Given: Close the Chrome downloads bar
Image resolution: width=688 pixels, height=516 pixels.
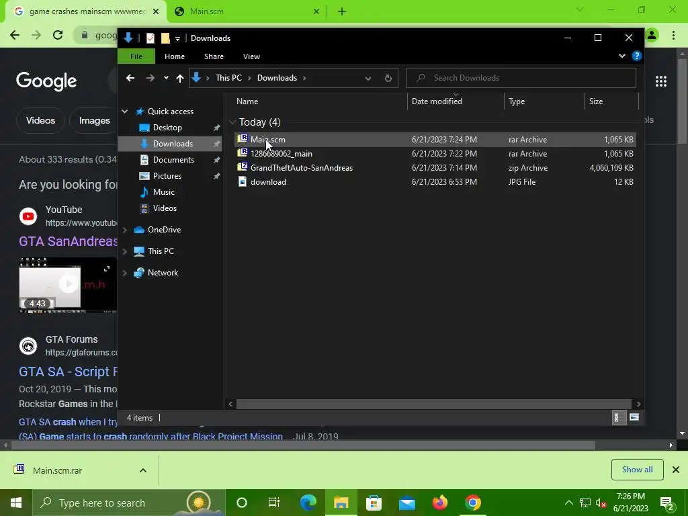Looking at the screenshot, I should click(676, 470).
